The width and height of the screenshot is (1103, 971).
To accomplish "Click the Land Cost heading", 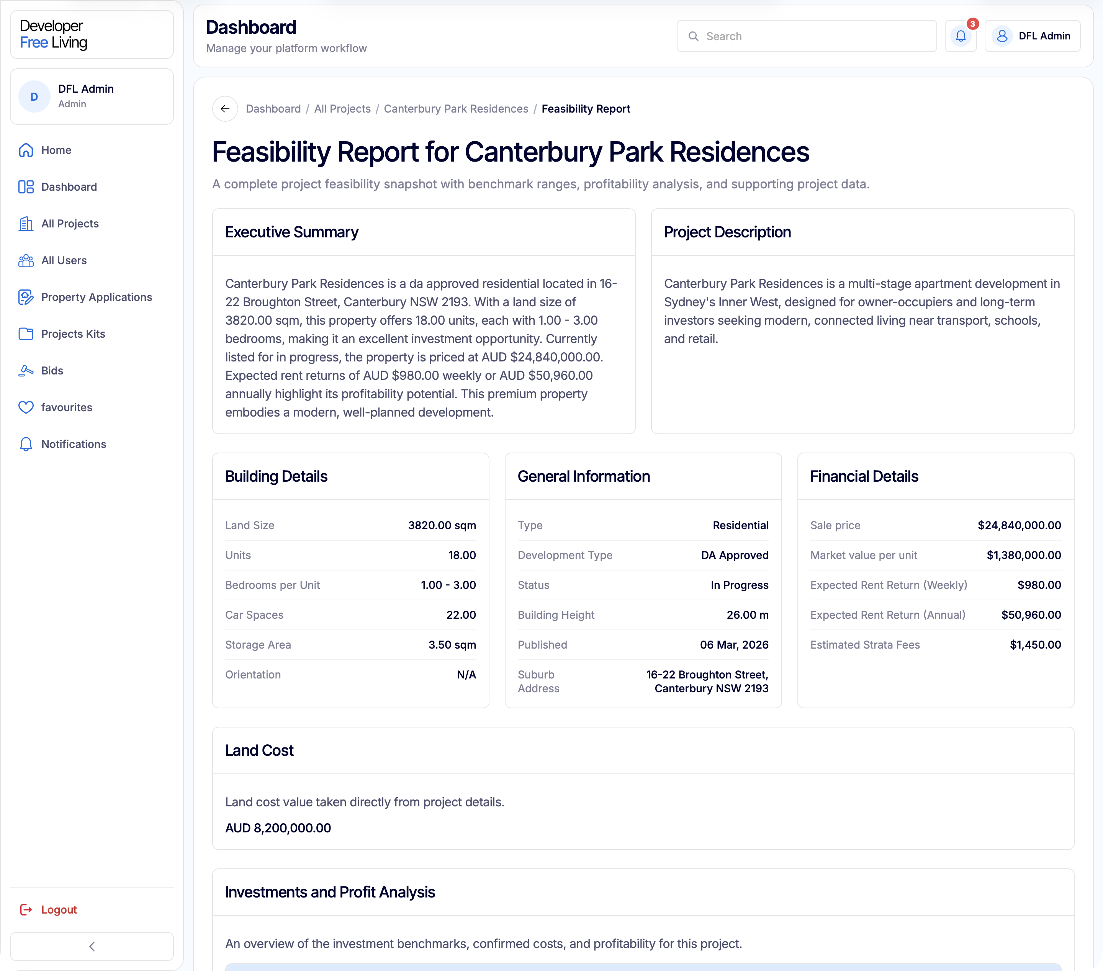I will click(259, 750).
